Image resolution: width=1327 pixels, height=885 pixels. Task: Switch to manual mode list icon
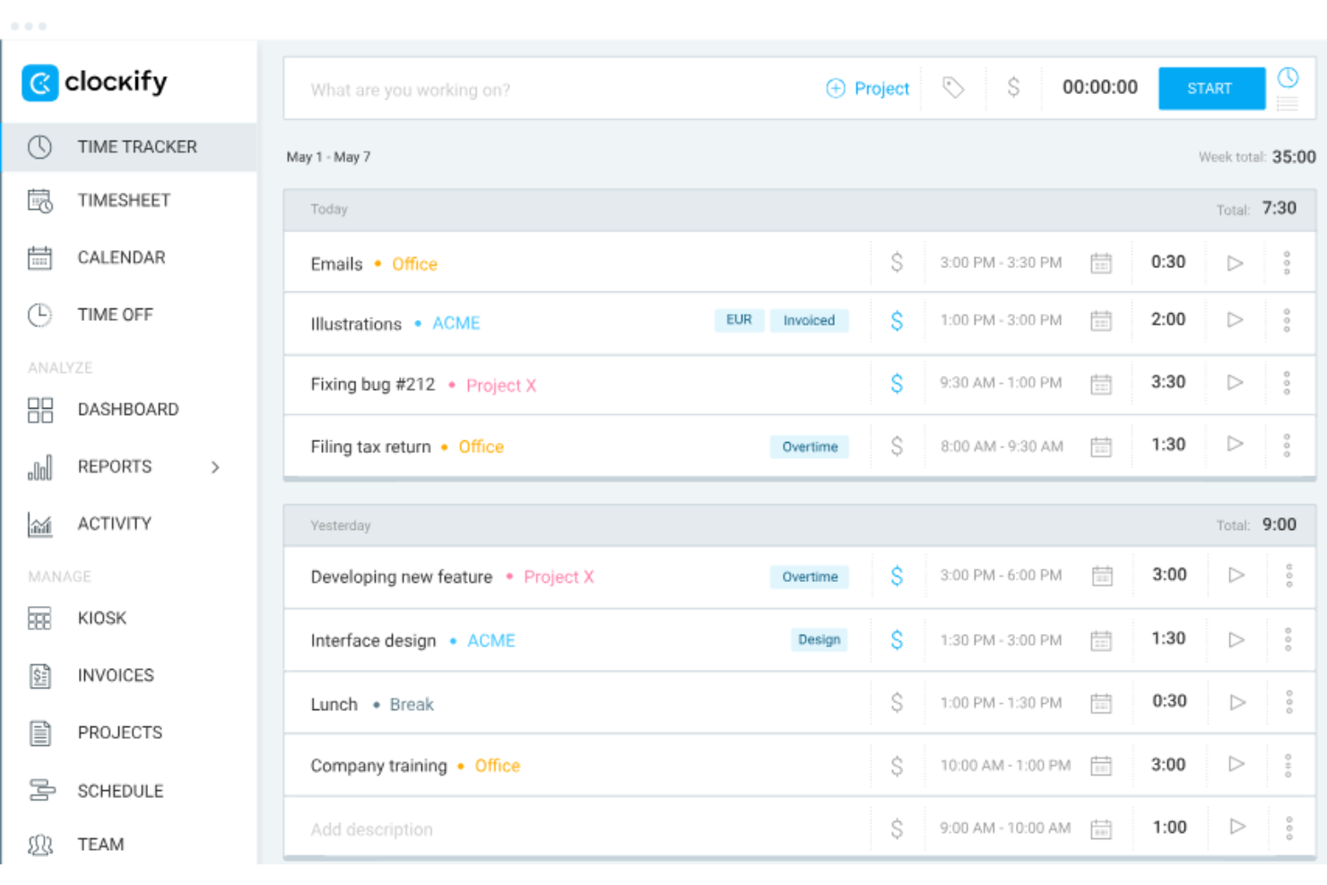[1288, 103]
